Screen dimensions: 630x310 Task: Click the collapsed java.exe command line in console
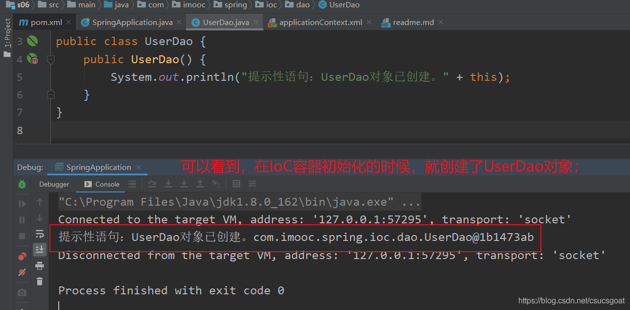pos(239,202)
